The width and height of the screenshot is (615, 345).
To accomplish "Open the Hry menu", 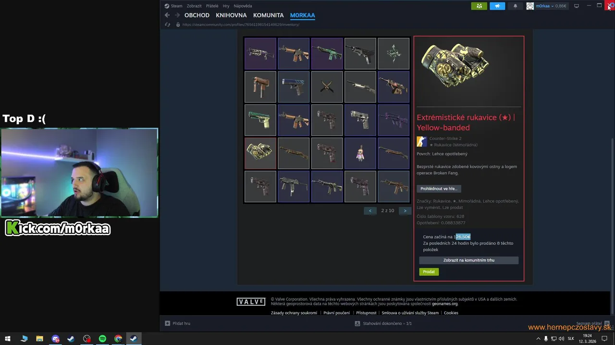I will [226, 6].
